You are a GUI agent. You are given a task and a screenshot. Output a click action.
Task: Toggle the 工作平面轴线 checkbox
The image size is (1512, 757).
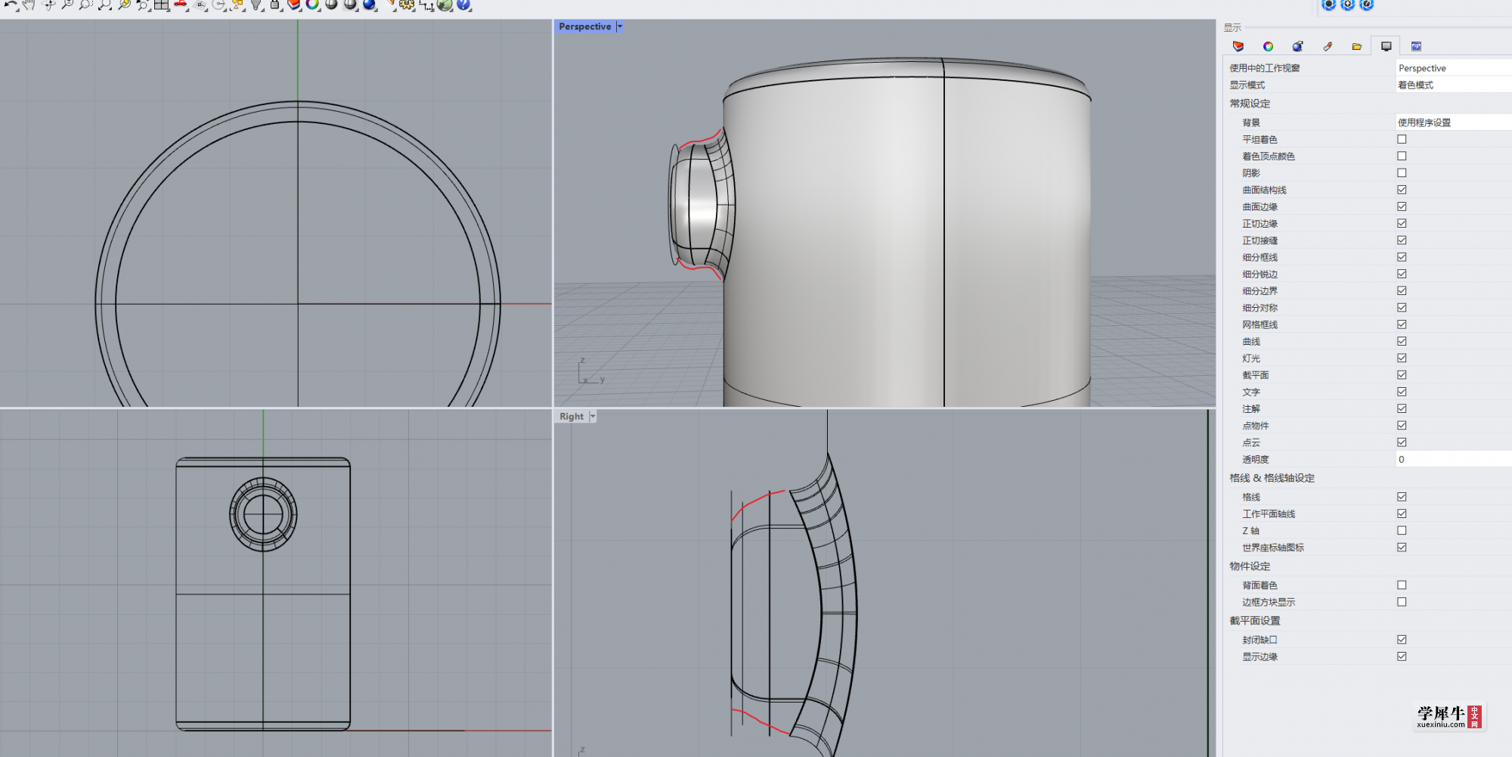(x=1402, y=513)
